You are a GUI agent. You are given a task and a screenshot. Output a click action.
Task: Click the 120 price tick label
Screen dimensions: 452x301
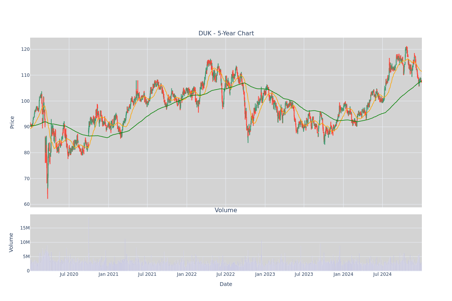25,49
